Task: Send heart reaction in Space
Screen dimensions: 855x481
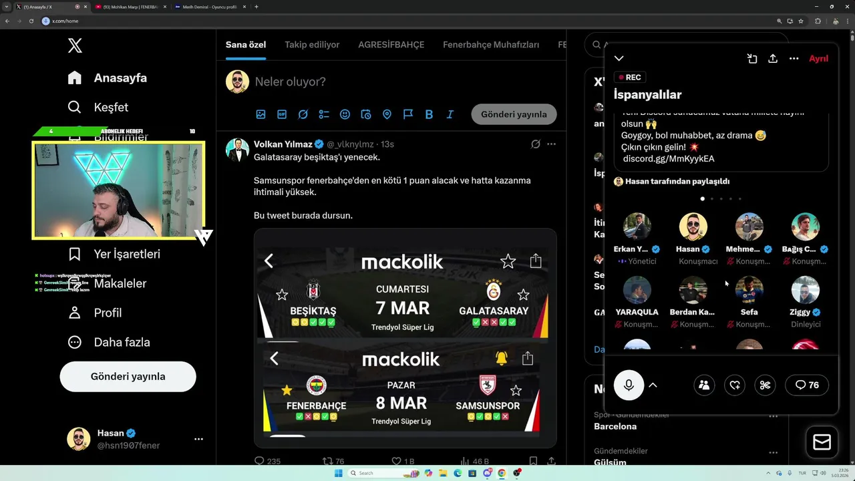Action: click(x=735, y=385)
